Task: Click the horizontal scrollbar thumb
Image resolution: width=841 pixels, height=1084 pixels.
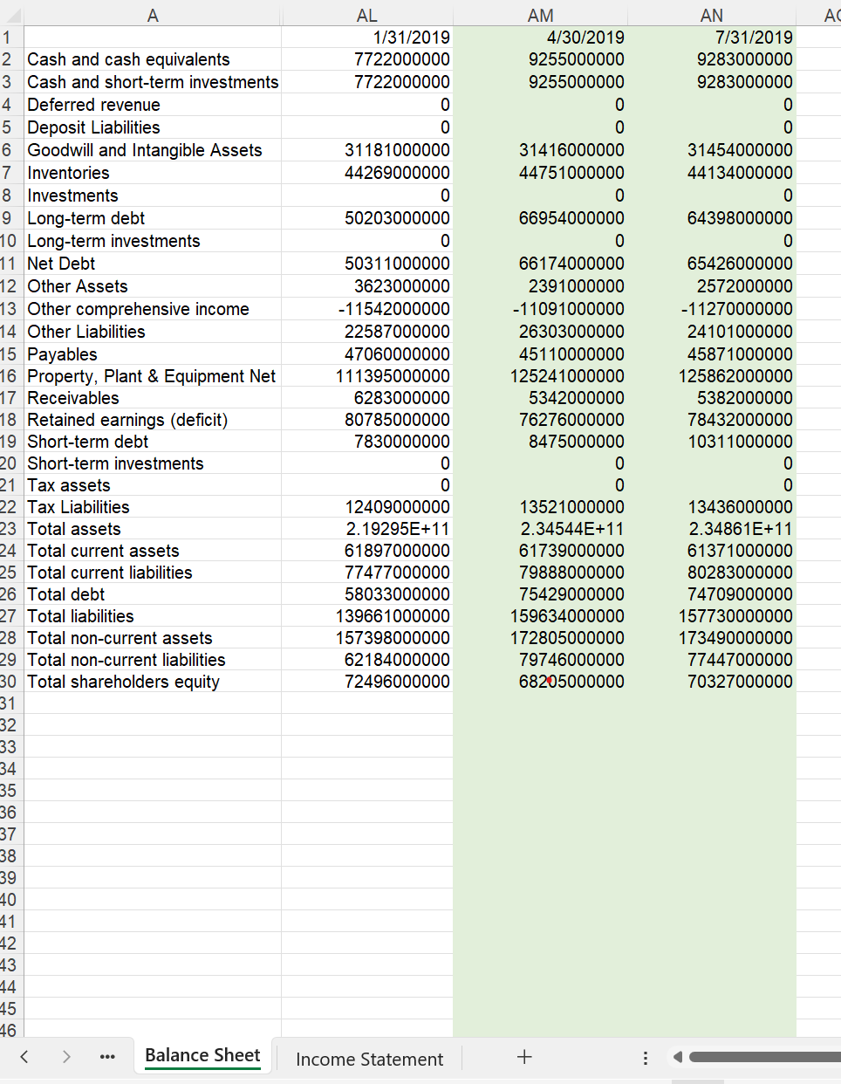Action: (x=764, y=1057)
